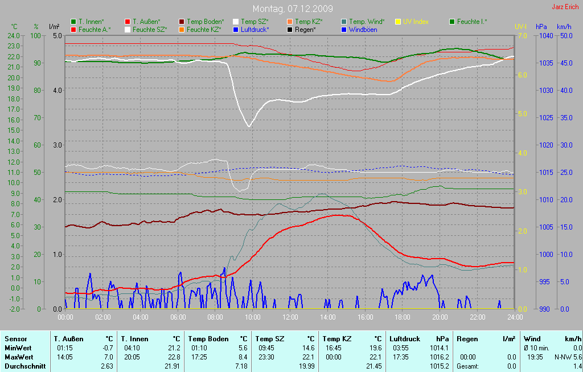Select the Temp KZ* legend label
The width and height of the screenshot is (583, 372).
(309, 22)
